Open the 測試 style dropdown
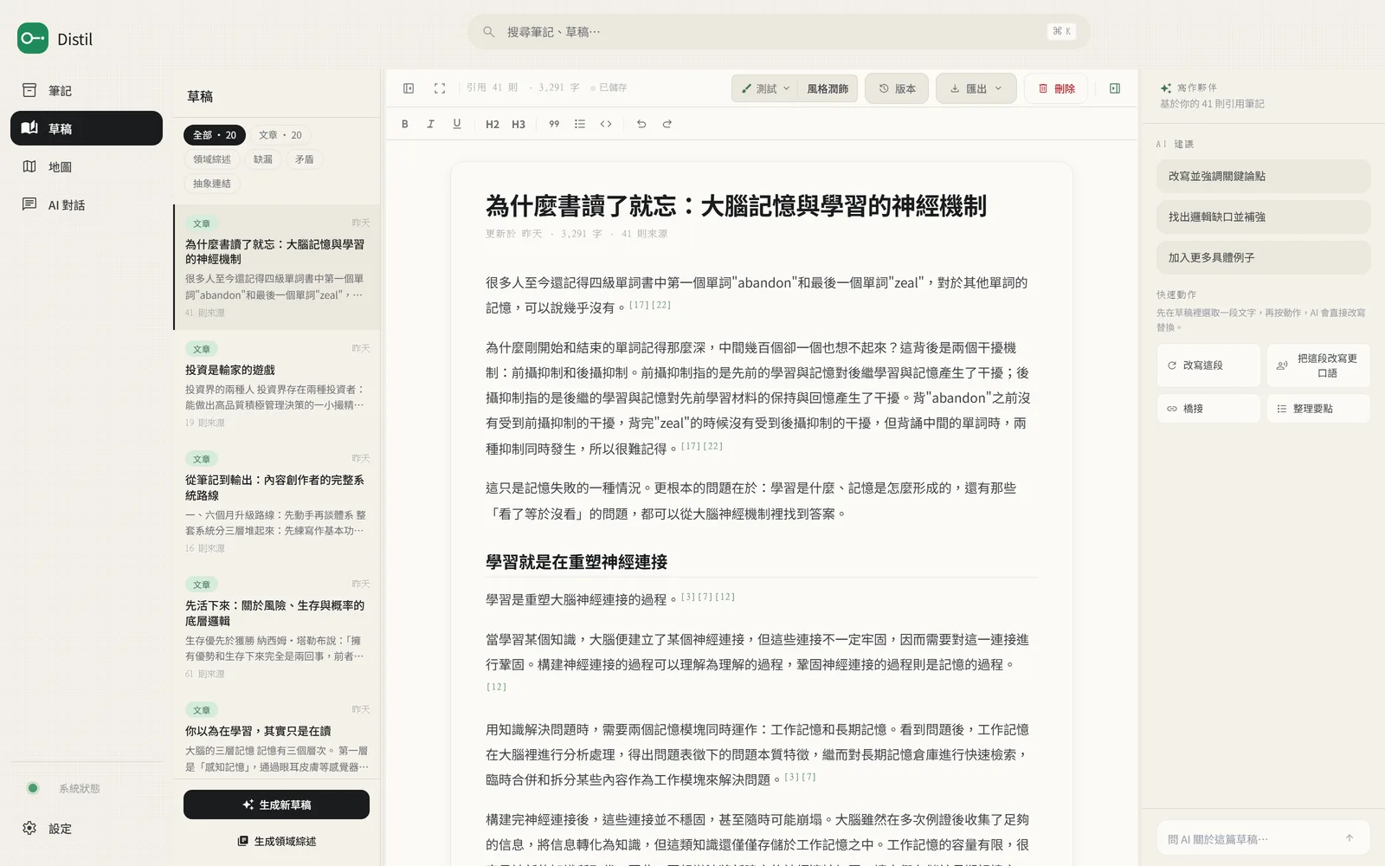This screenshot has width=1385, height=866. pyautogui.click(x=765, y=88)
